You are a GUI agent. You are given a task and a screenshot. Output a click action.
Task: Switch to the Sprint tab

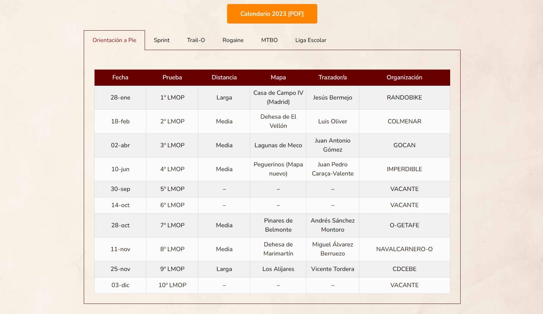click(161, 40)
